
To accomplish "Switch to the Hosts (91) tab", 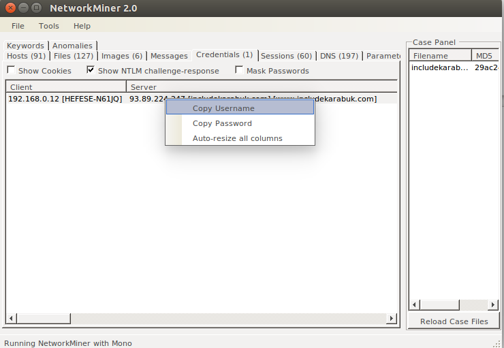I will click(x=26, y=56).
